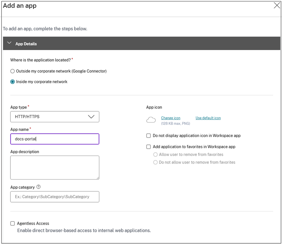
Task: Click the Use default icon link
Action: pos(208,118)
